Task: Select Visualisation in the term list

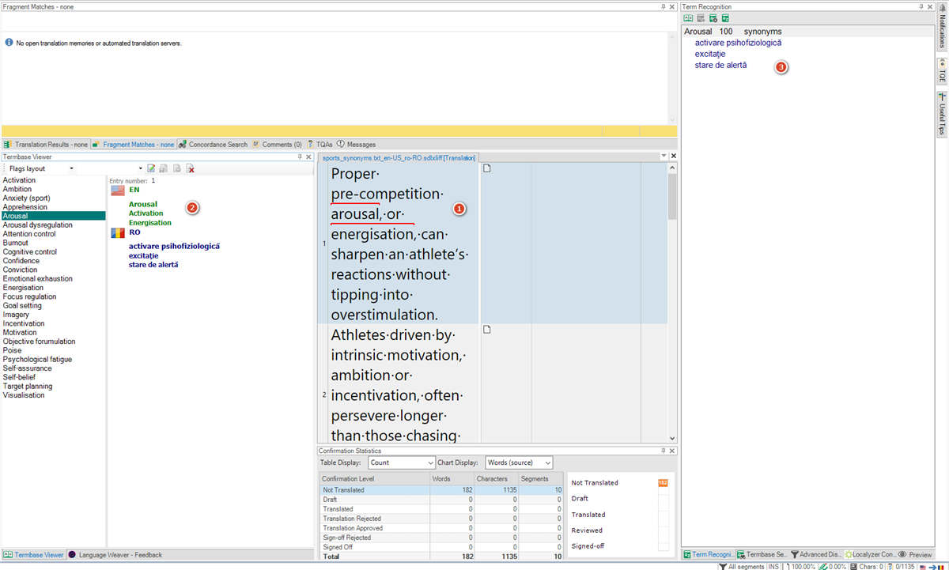Action: click(24, 395)
